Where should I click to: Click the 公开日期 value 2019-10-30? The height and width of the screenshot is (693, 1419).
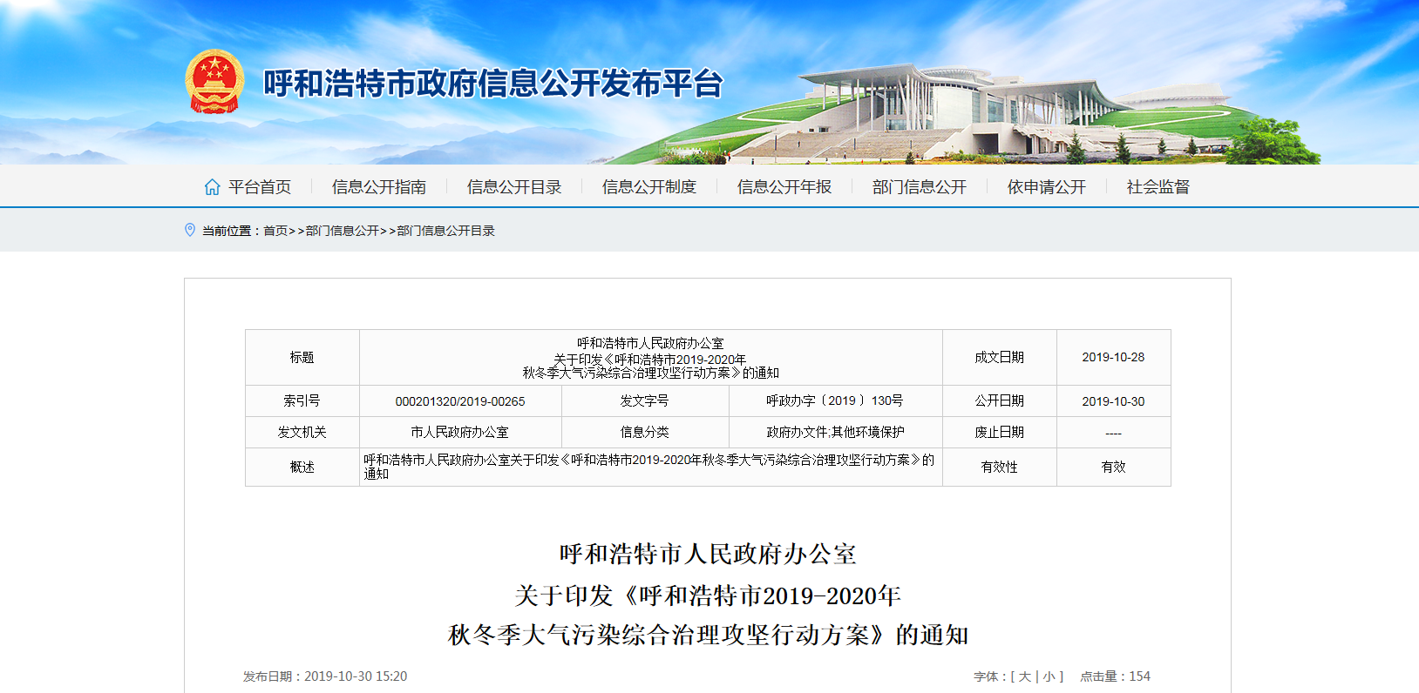[x=1113, y=401]
